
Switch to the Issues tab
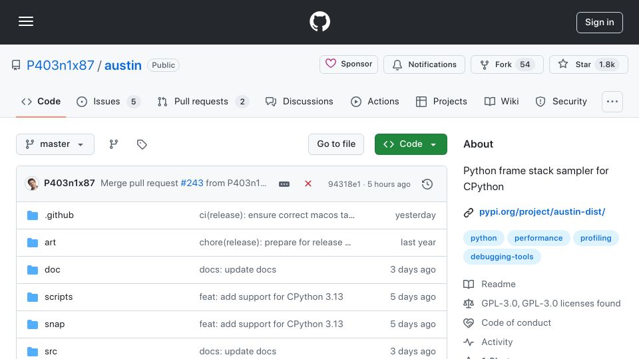(x=108, y=101)
